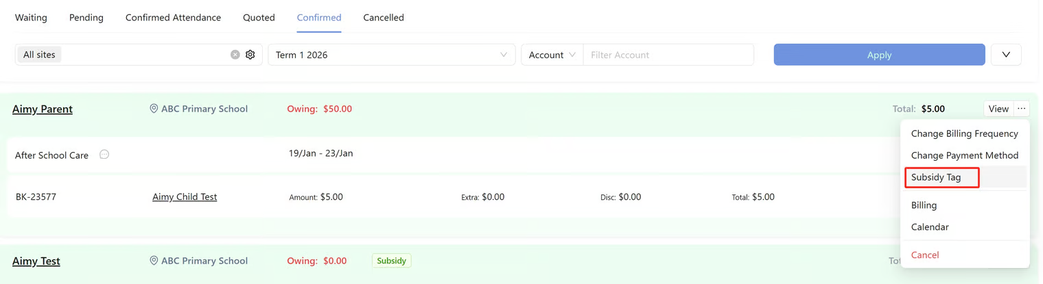Viewport: 1043px width, 284px height.
Task: Open the three-dots menu for Aimy Parent
Action: coord(1022,109)
